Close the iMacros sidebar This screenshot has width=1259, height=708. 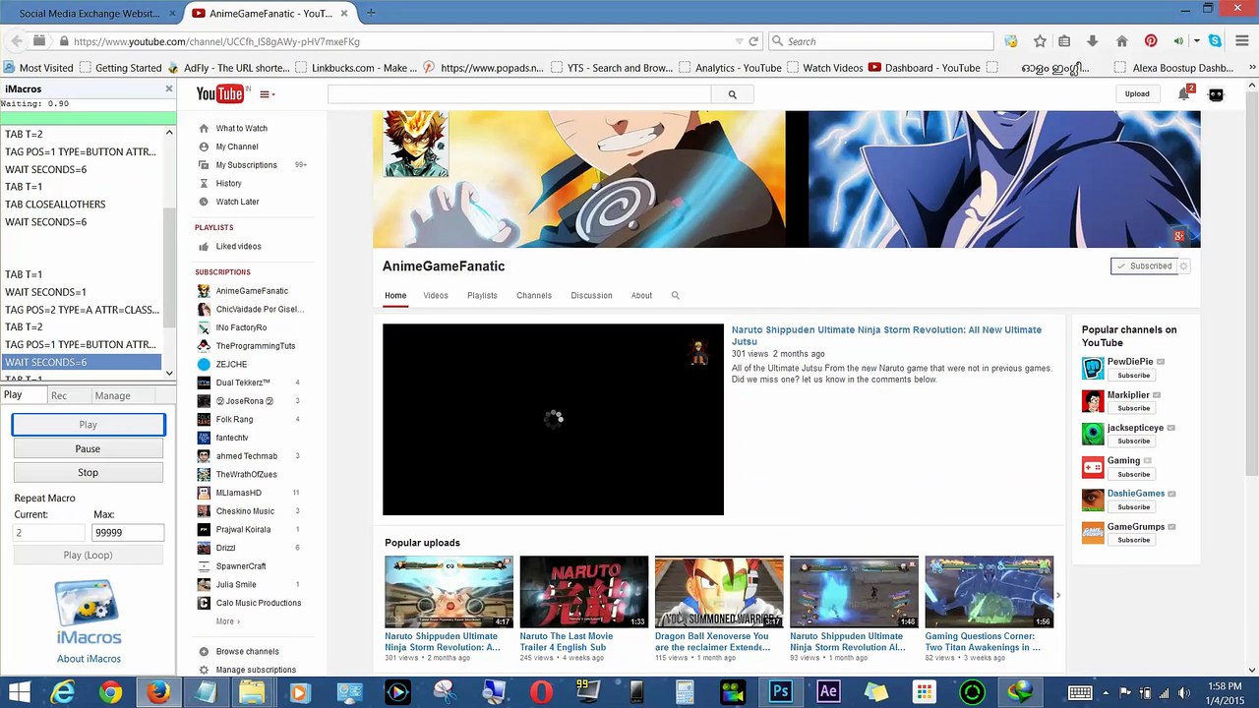coord(169,88)
